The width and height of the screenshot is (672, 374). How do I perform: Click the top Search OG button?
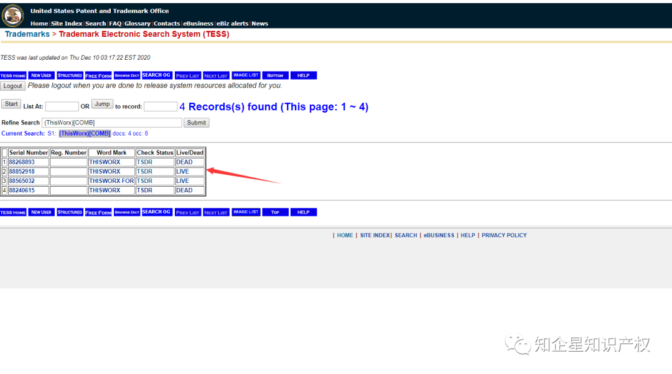click(156, 75)
